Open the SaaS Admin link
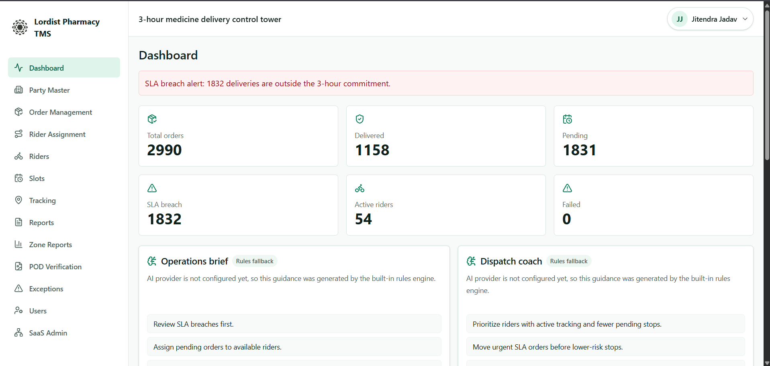The height and width of the screenshot is (366, 770). pyautogui.click(x=64, y=333)
